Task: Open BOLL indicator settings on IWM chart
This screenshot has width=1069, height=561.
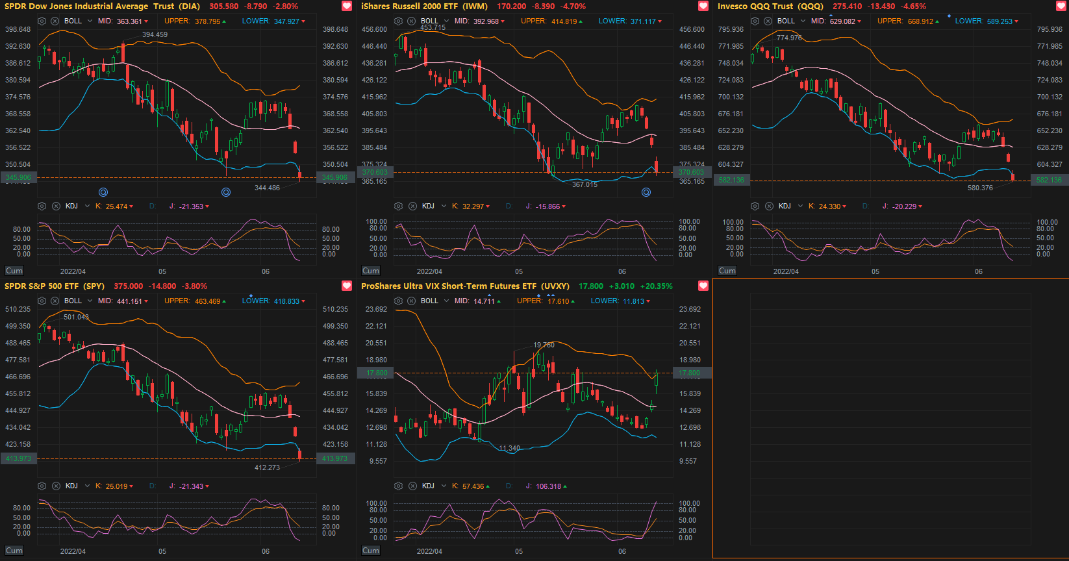Action: (399, 21)
